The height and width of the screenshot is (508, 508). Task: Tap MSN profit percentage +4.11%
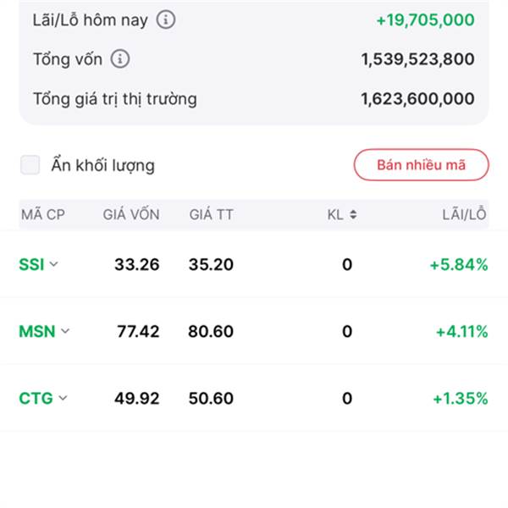tap(461, 331)
